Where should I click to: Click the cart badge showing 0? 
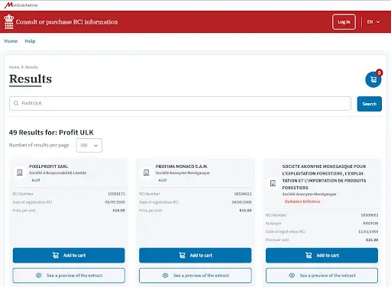pos(379,73)
